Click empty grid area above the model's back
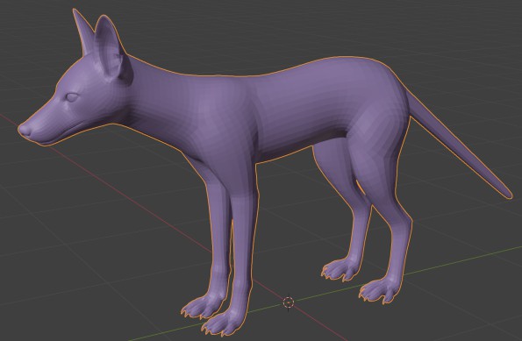522x341 pixels. (x=267, y=33)
